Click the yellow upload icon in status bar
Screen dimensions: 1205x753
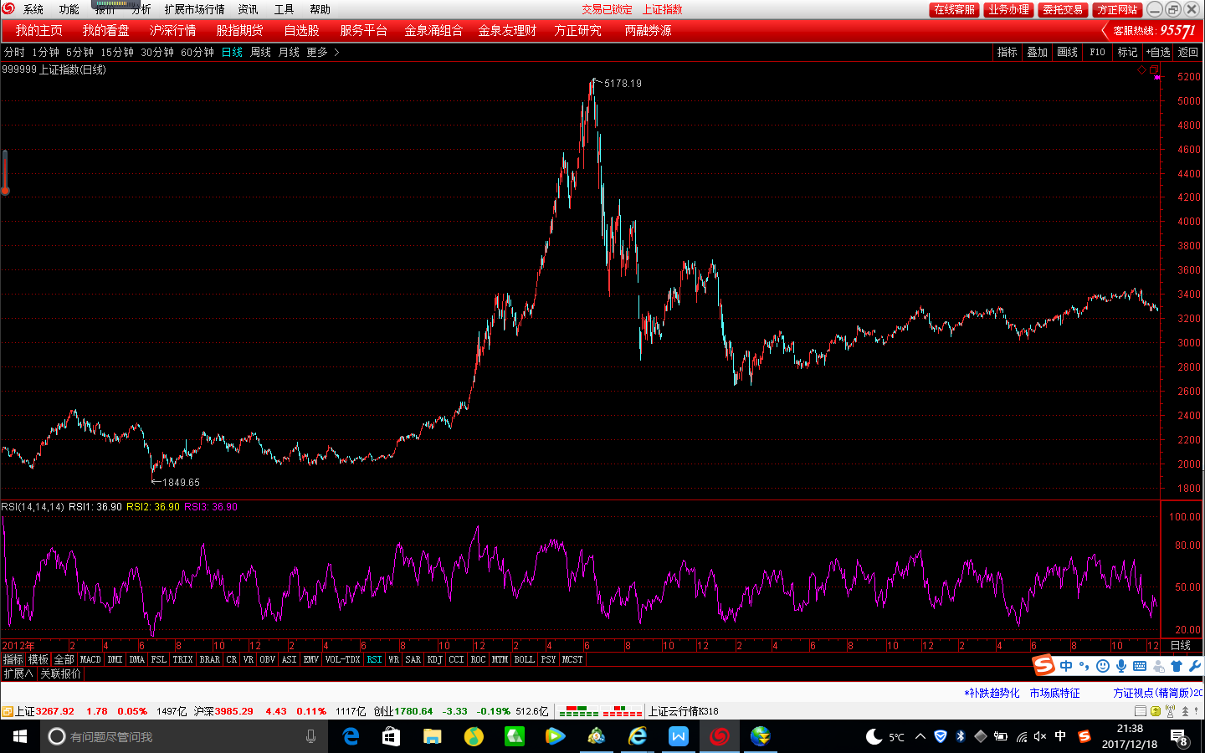(1155, 711)
